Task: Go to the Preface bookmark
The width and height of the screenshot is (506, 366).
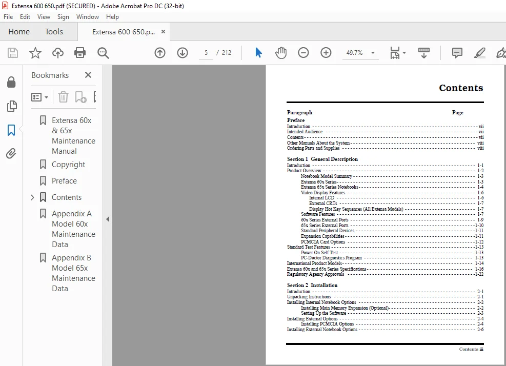Action: [64, 181]
